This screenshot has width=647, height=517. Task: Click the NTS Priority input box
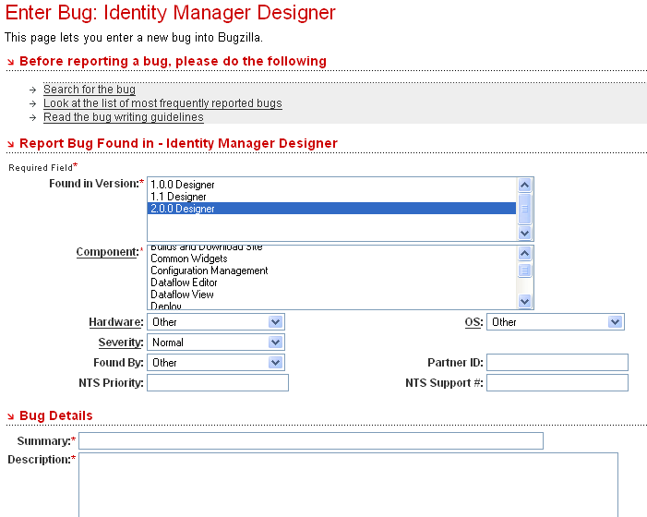coord(218,383)
